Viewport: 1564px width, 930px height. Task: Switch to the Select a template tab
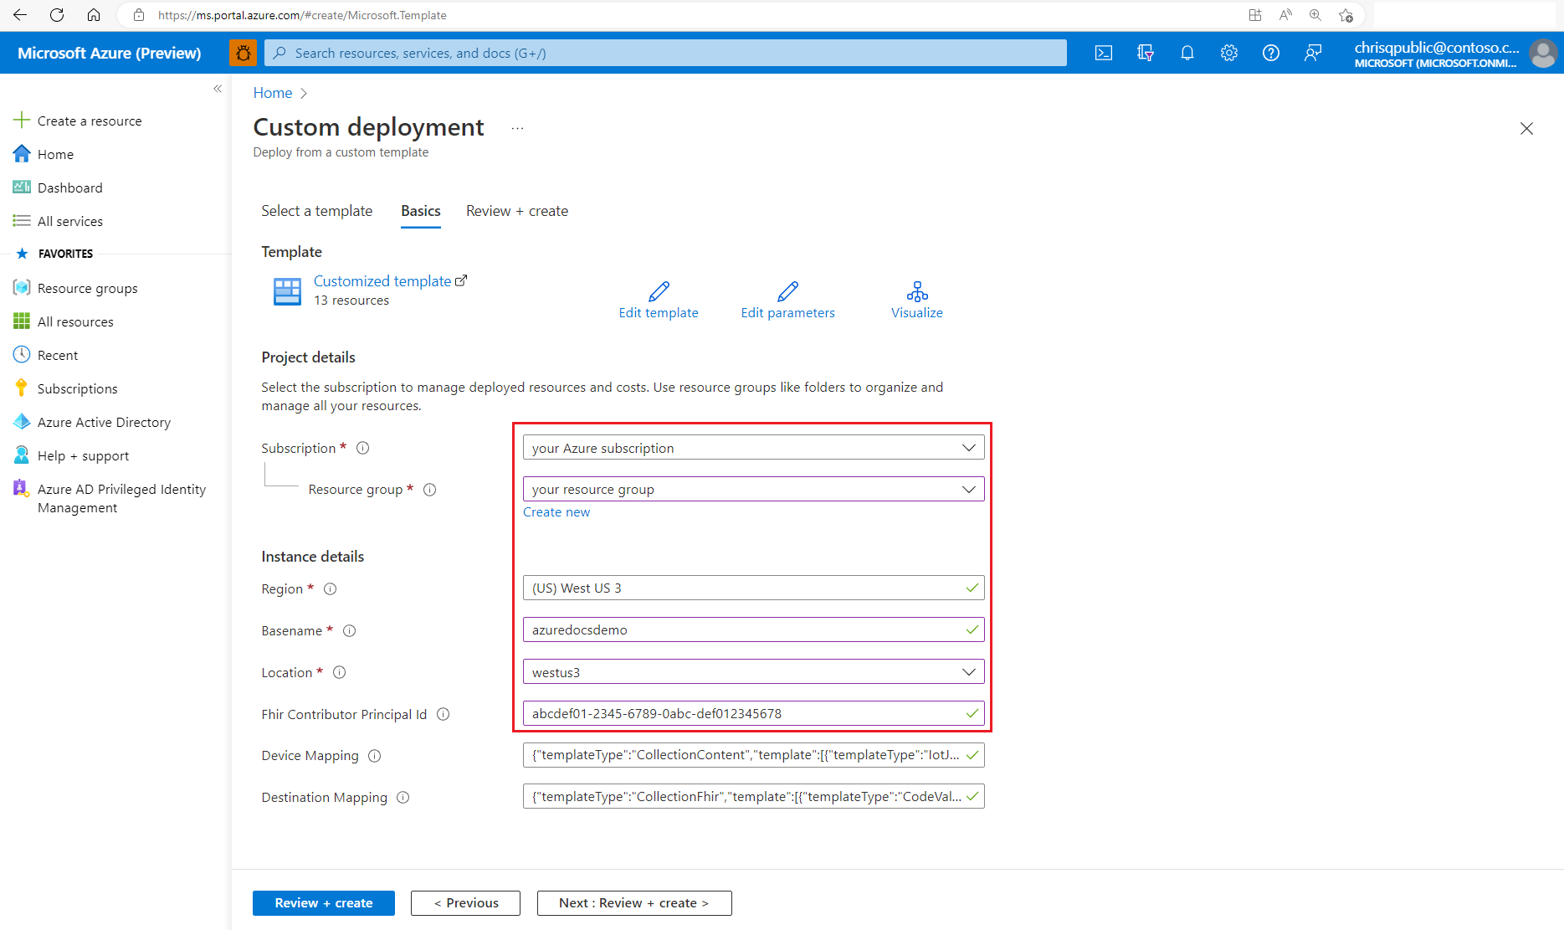pyautogui.click(x=316, y=211)
